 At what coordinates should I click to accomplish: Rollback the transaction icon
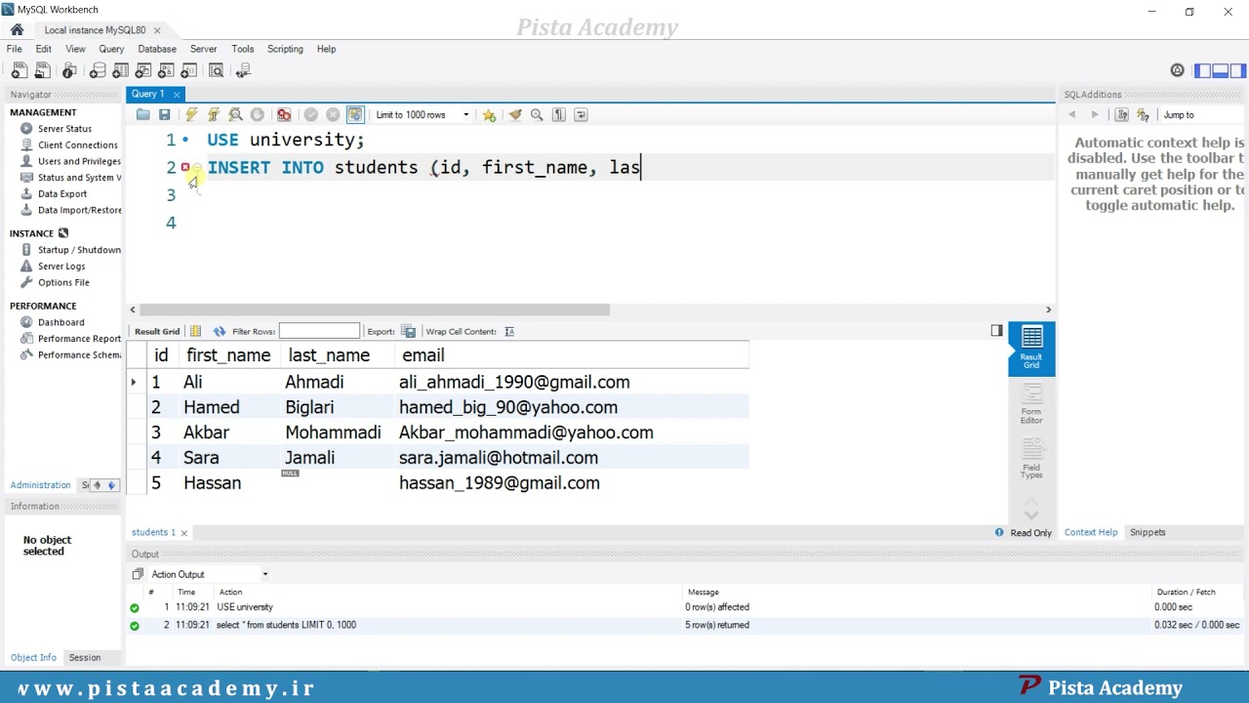tap(333, 115)
